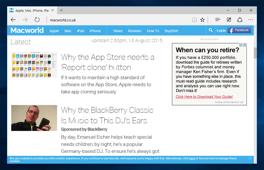Close the retirement ad with X icon
This screenshot has width=264, height=170.
(x=245, y=45)
